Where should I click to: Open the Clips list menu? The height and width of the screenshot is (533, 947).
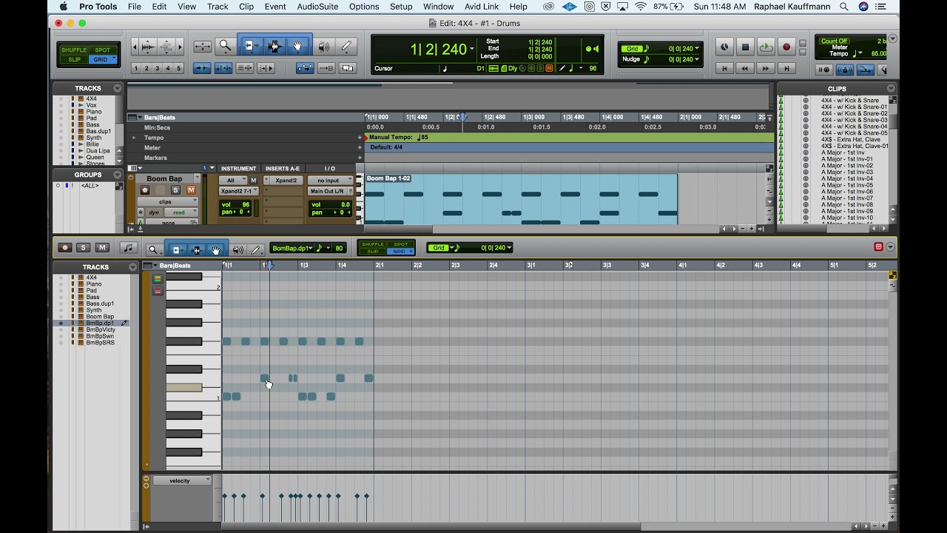(891, 88)
